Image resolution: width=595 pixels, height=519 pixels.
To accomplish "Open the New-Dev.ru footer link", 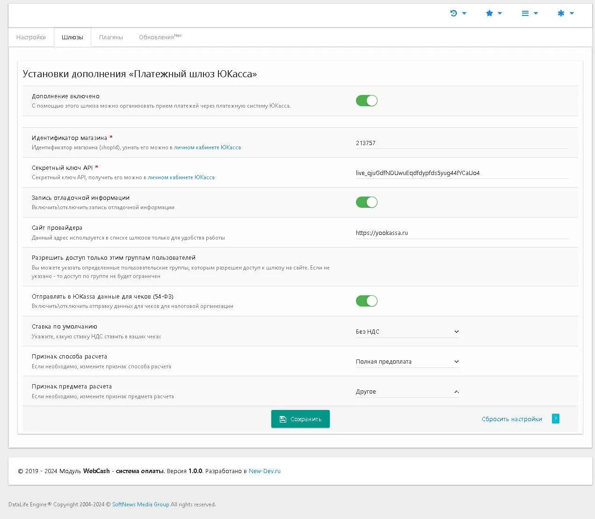I will [x=265, y=471].
